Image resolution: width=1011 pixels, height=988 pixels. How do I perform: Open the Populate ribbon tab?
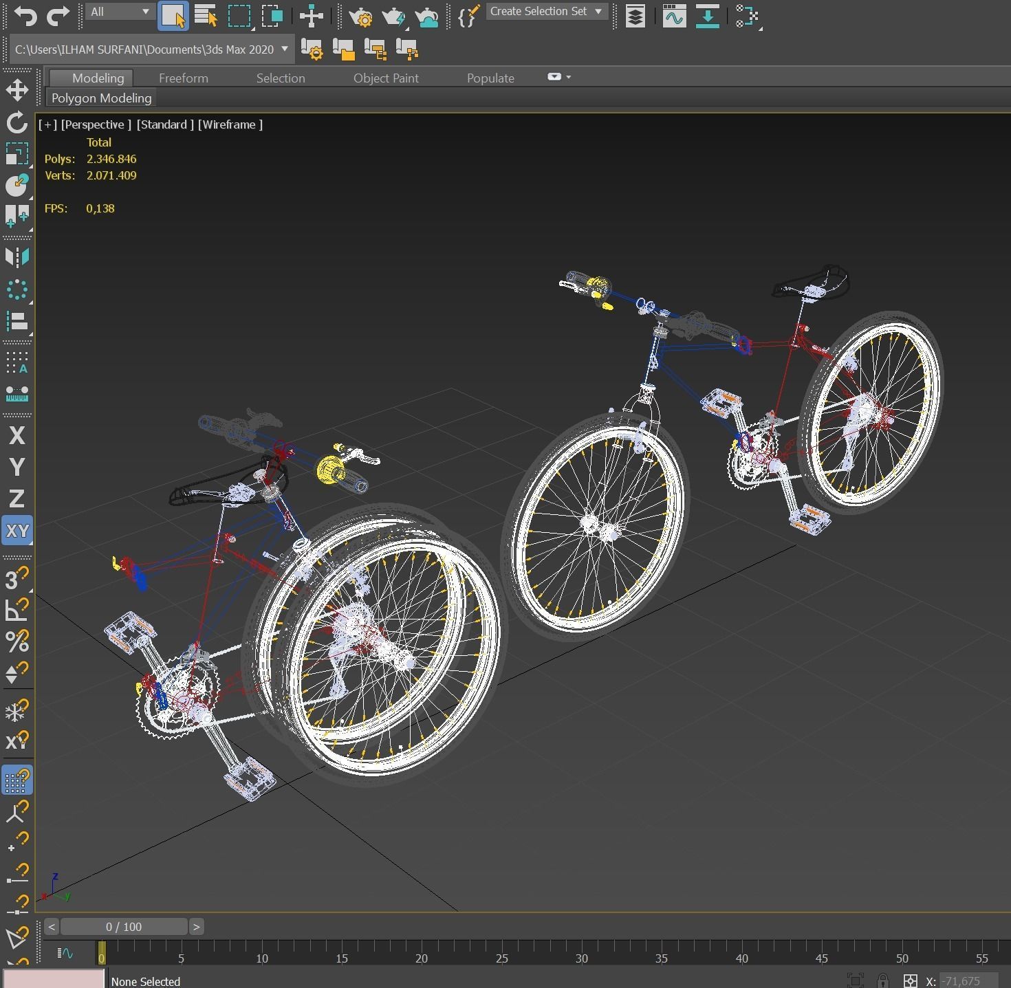[x=490, y=78]
